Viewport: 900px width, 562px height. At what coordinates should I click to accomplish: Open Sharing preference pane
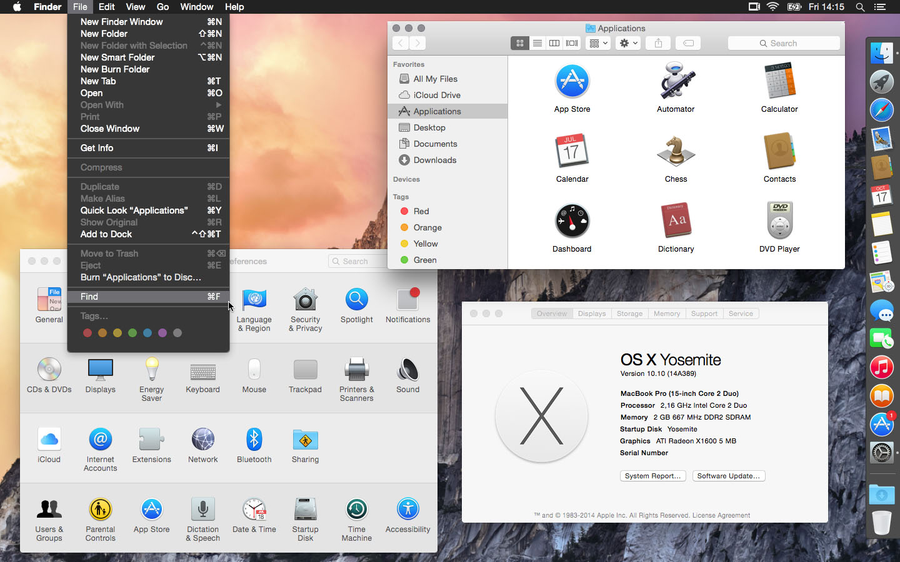click(305, 440)
